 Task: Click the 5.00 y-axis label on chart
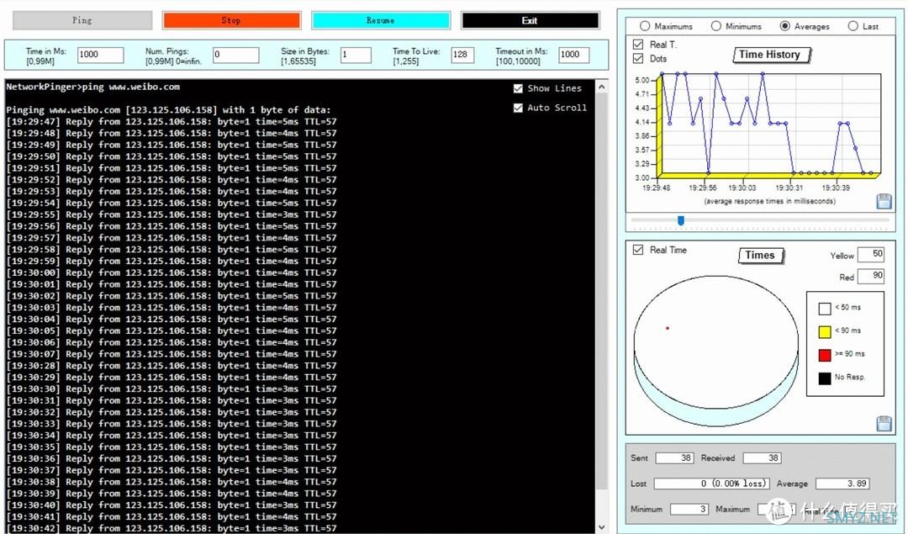pyautogui.click(x=641, y=80)
